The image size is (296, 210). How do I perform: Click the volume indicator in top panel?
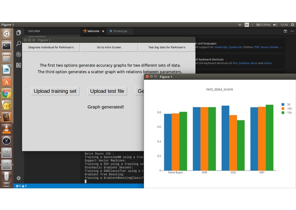pos(275,25)
